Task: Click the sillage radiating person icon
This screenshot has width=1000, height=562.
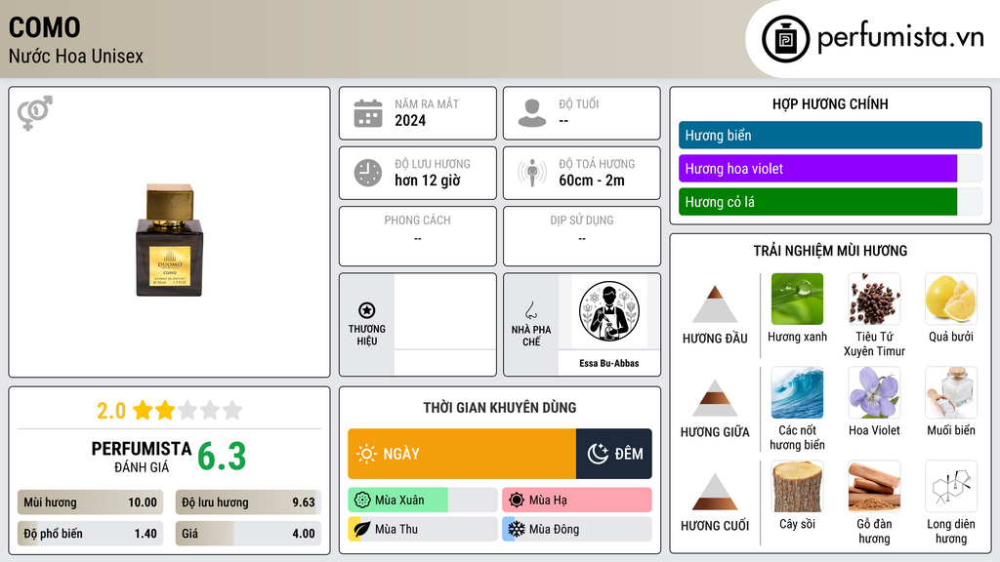Action: click(532, 173)
